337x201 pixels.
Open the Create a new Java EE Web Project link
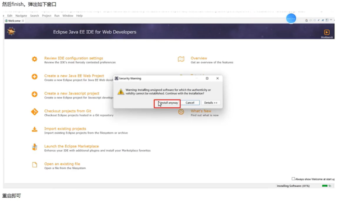[x=74, y=76]
